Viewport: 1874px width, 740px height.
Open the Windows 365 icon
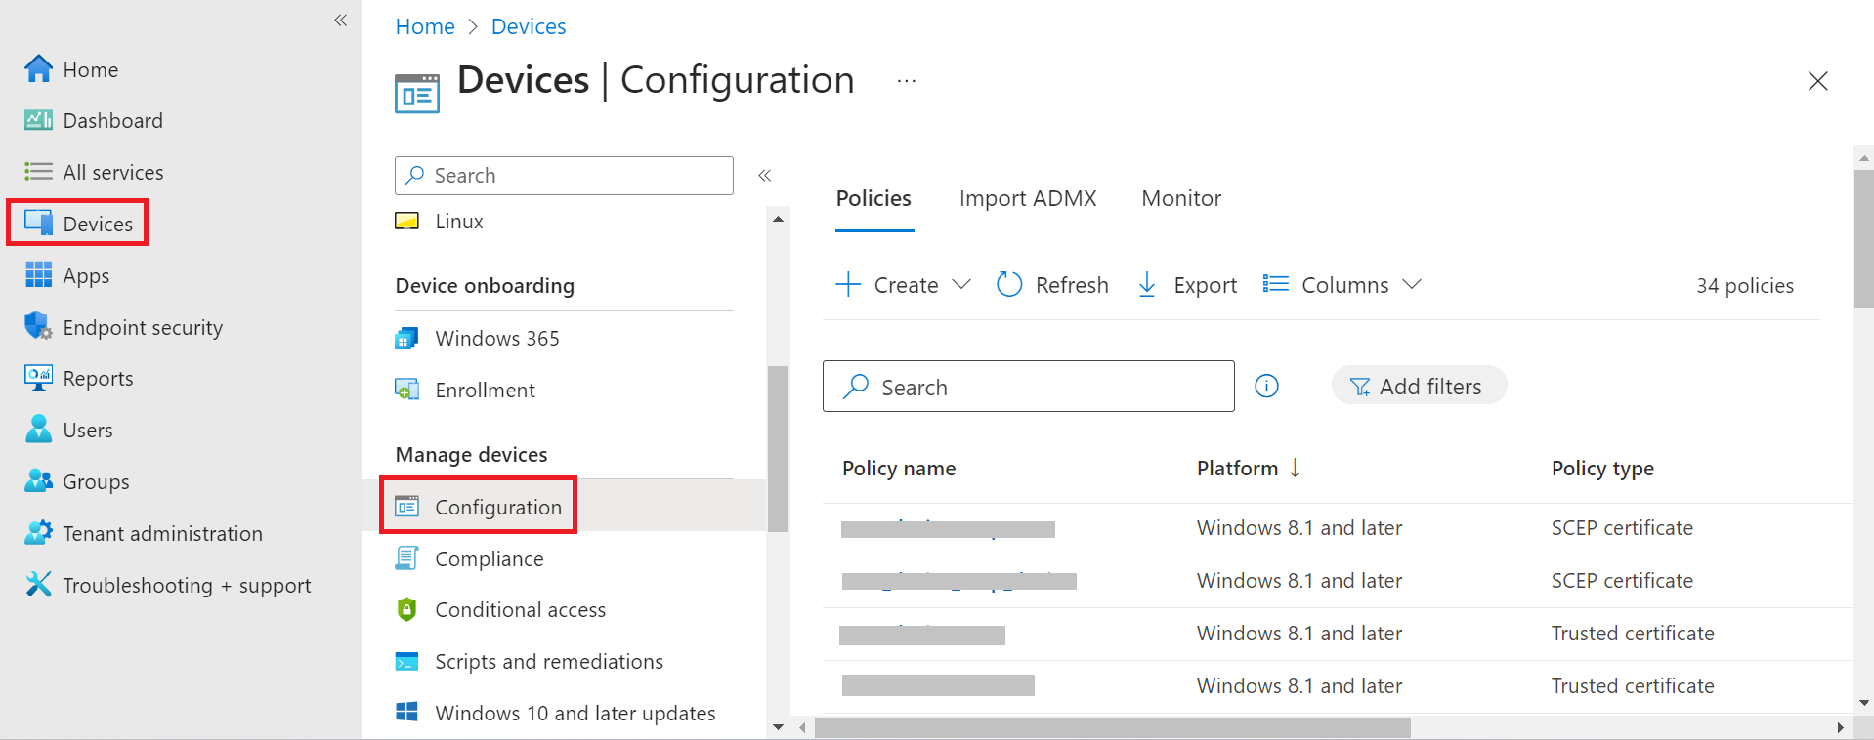pyautogui.click(x=407, y=339)
